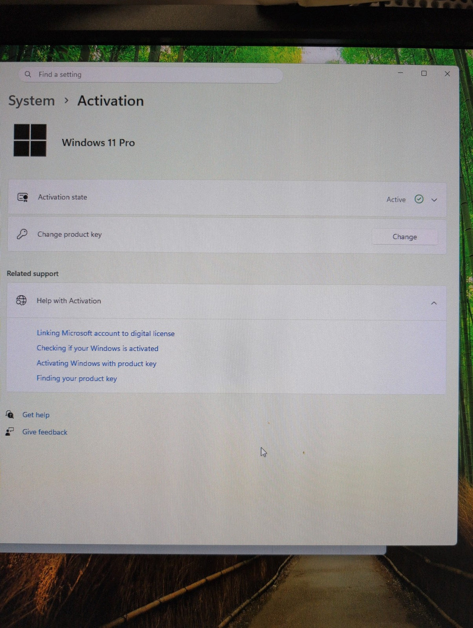This screenshot has width=473, height=628.
Task: Collapse the Help with Activation section
Action: (434, 303)
